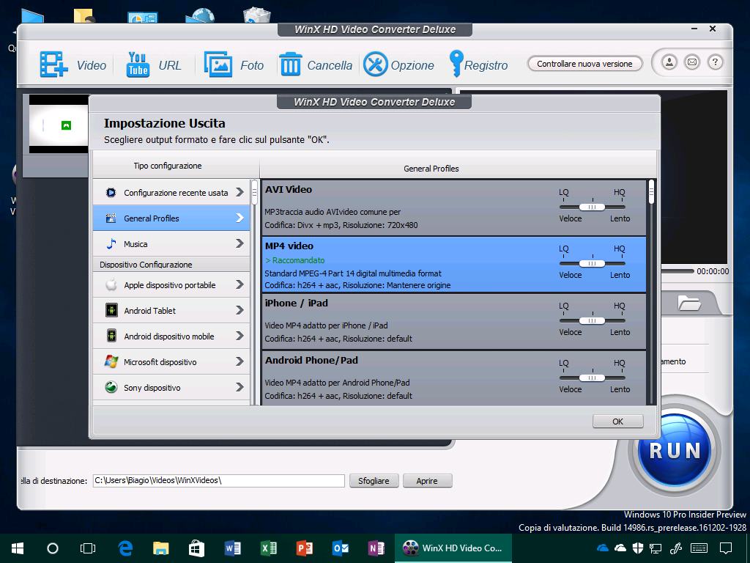Launch Excel from taskbar
The height and width of the screenshot is (563, 750).
268,548
